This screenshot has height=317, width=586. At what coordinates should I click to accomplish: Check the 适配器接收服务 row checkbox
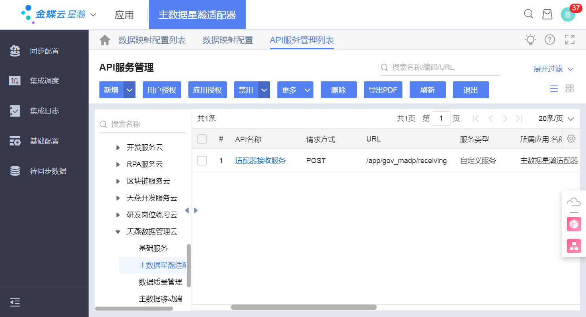[202, 161]
